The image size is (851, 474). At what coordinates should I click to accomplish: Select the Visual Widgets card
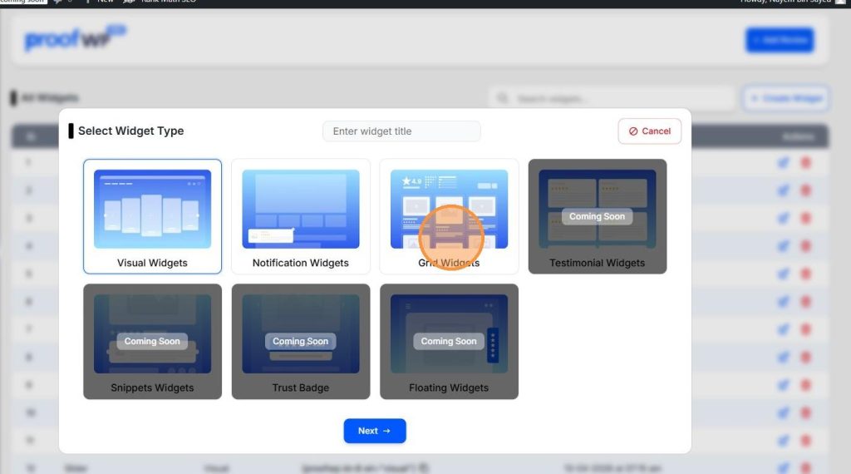(153, 216)
